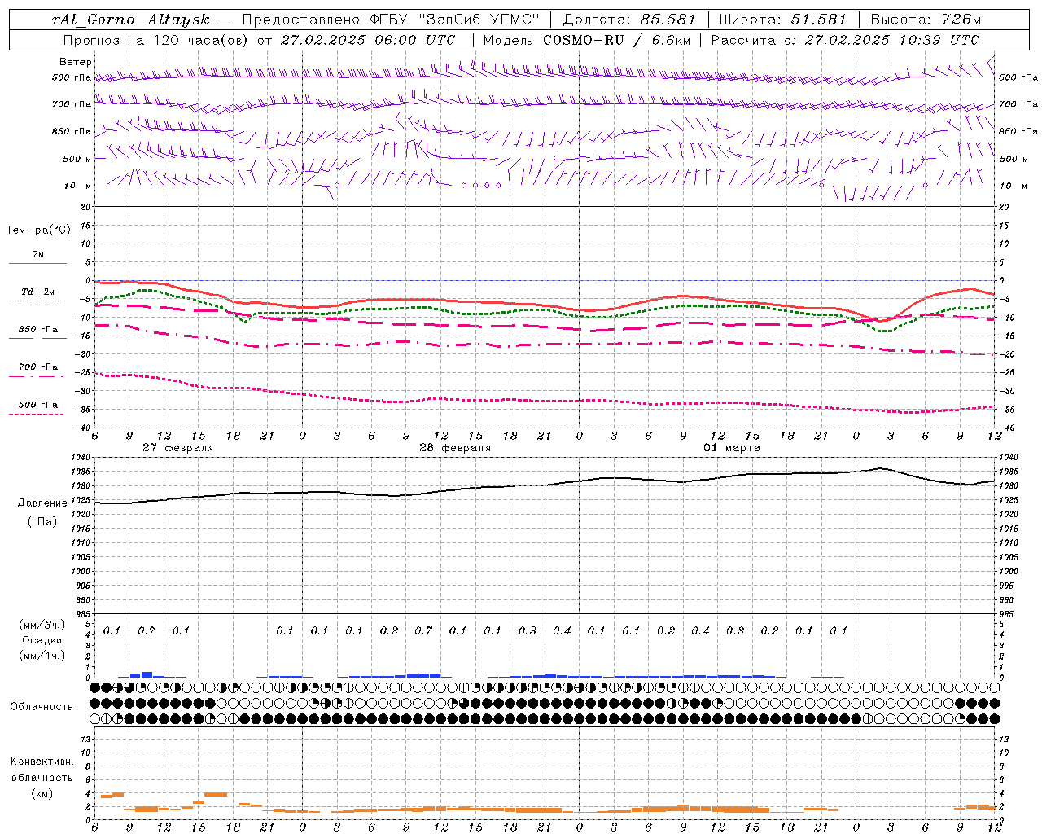
Task: Click the Ветер wind panel label
Action: click(x=75, y=62)
